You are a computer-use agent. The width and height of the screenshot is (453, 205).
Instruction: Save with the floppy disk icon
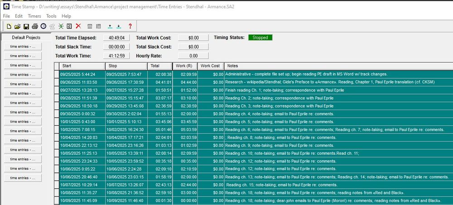click(x=26, y=26)
